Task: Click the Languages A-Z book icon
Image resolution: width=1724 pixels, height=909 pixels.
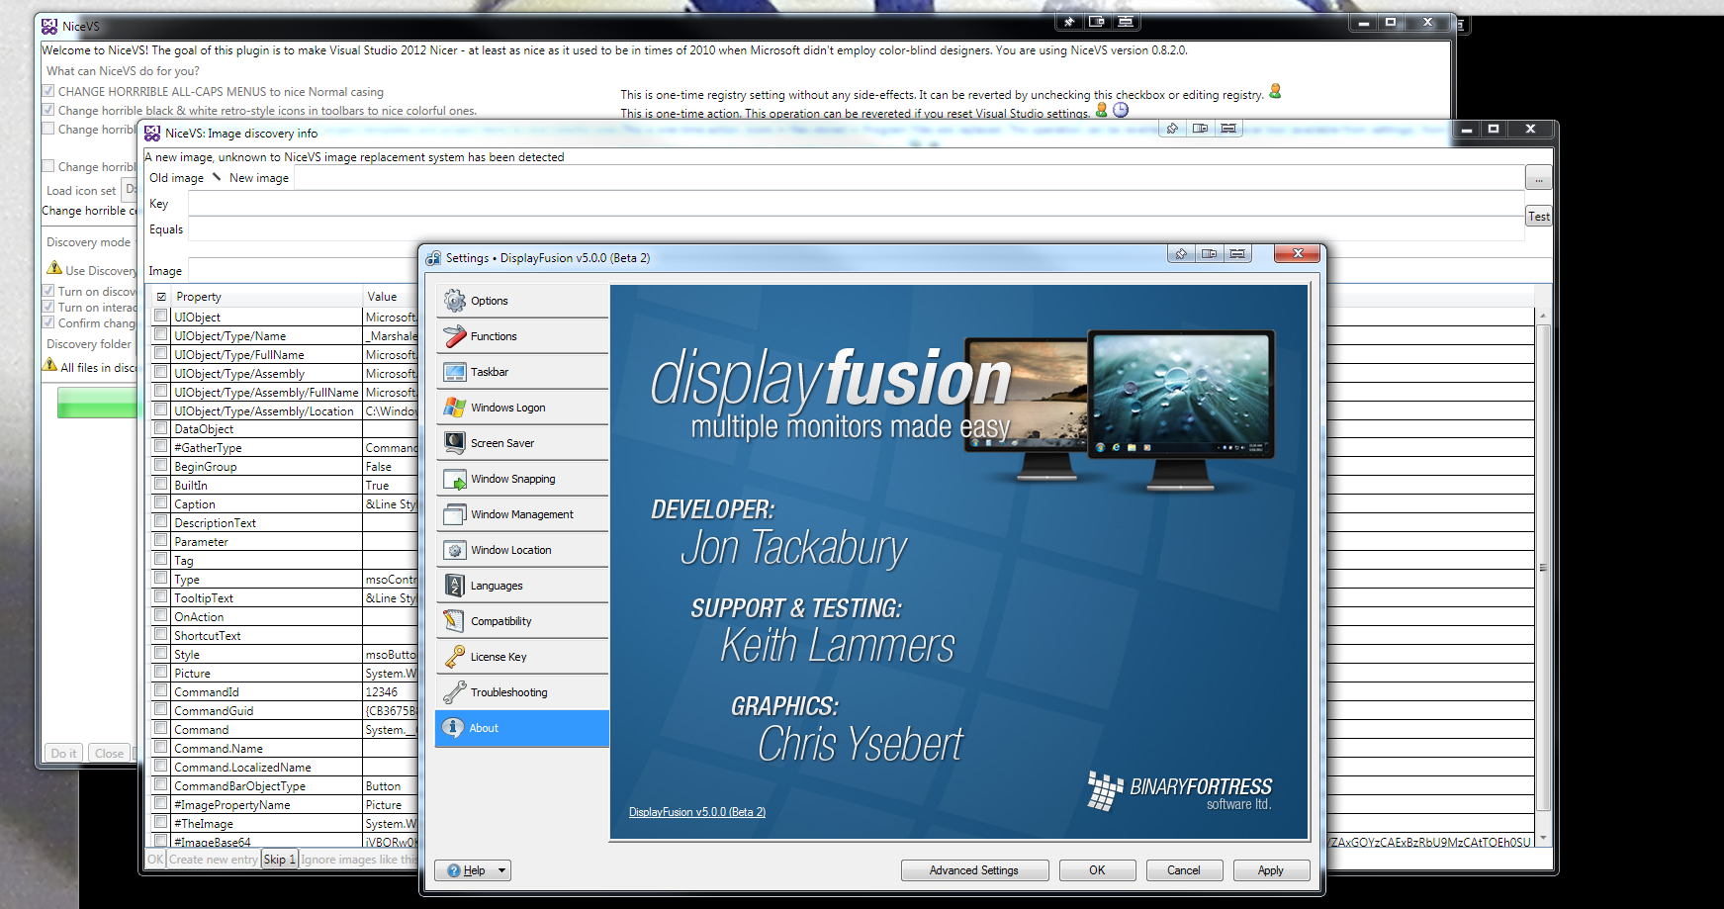Action: pos(455,586)
